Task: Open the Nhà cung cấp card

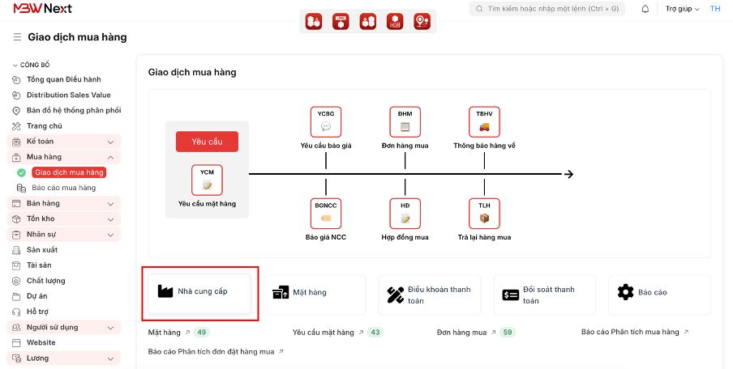Action: tap(200, 291)
